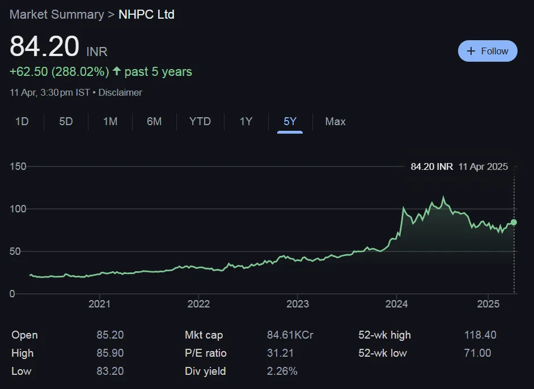Click the 2024 x-axis label

[x=396, y=303]
